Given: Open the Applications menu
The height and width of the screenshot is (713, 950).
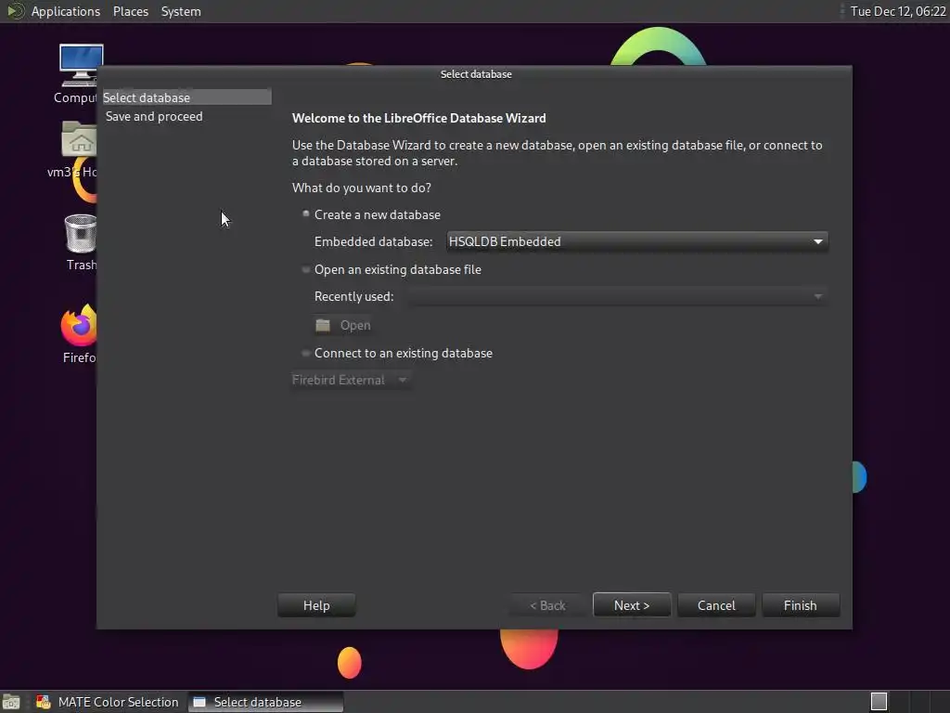Looking at the screenshot, I should [66, 11].
